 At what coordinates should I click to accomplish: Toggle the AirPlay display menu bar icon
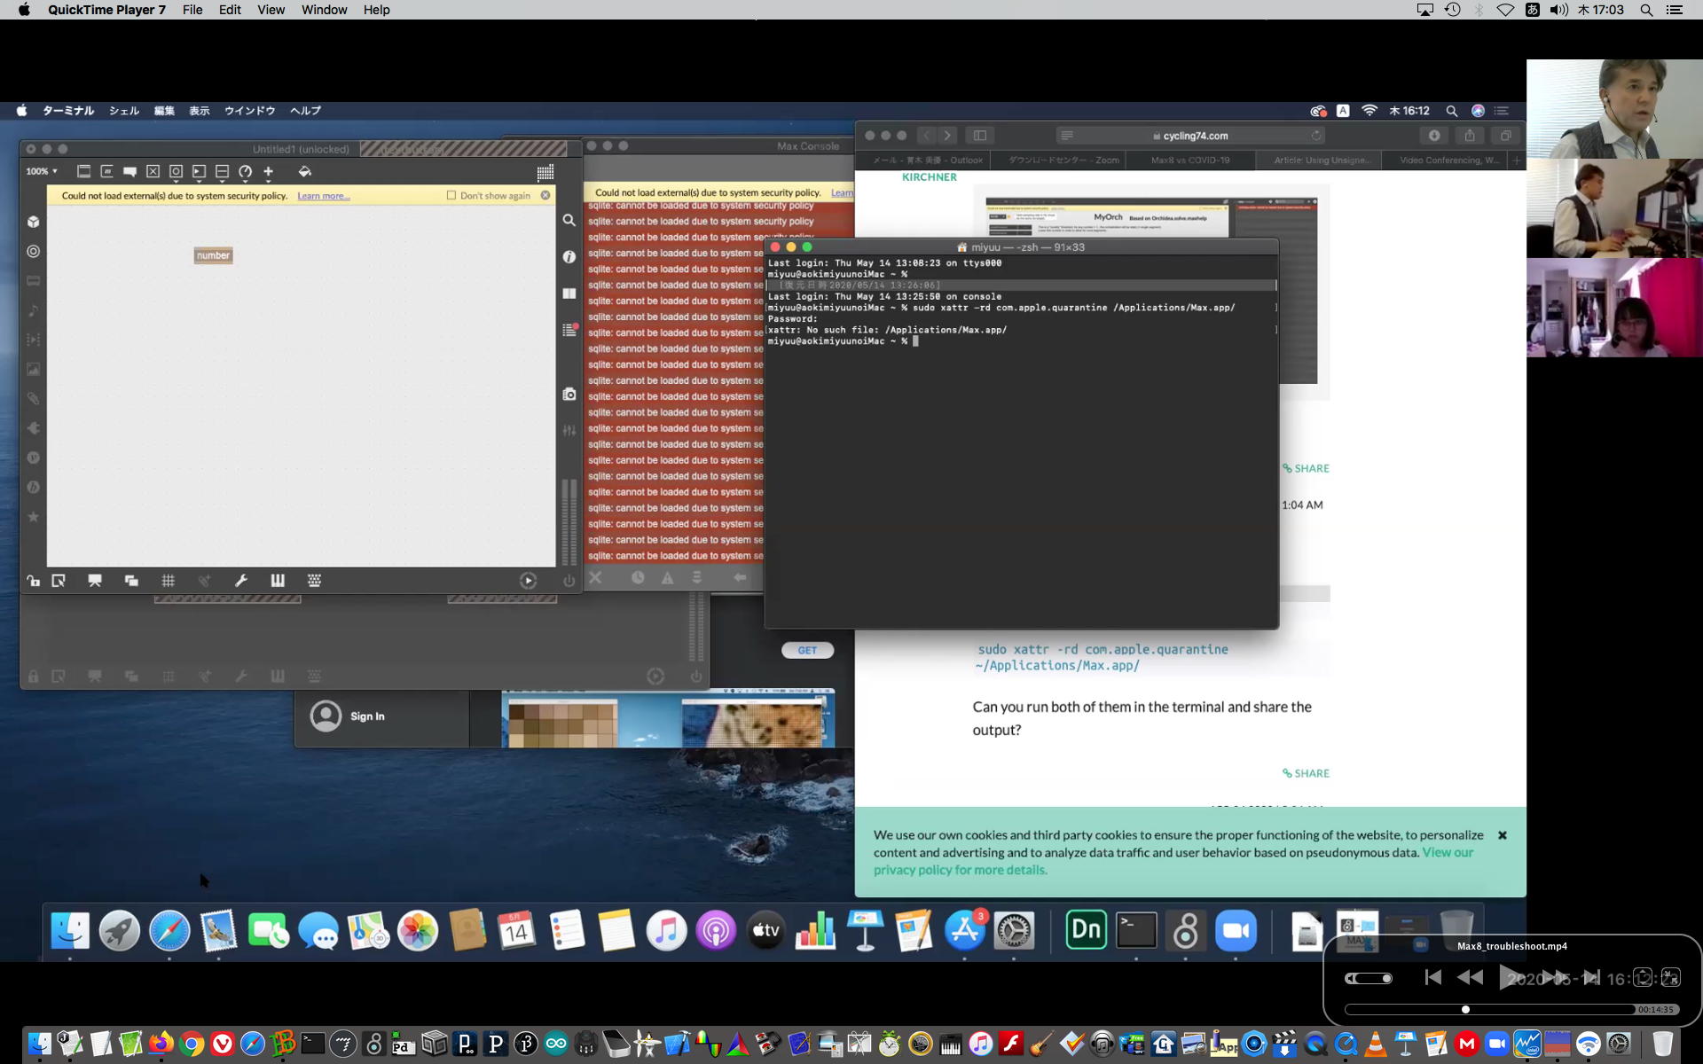click(x=1424, y=10)
